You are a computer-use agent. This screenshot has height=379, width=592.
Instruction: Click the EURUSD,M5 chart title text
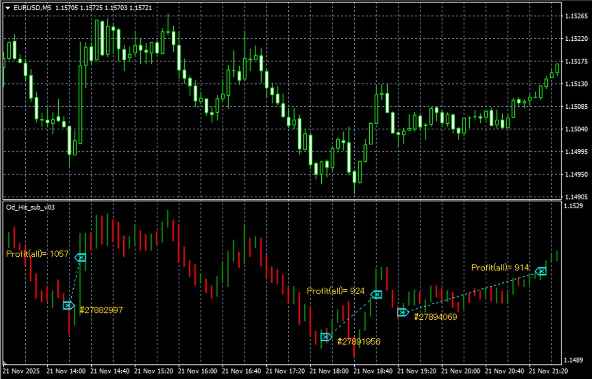[x=33, y=8]
